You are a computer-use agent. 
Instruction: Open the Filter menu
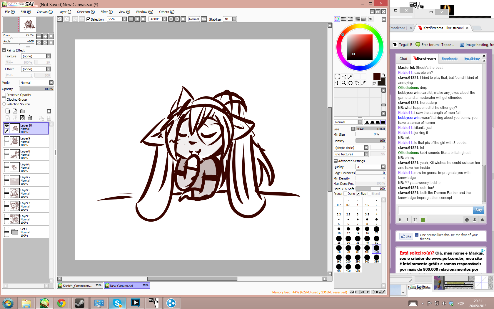point(106,12)
